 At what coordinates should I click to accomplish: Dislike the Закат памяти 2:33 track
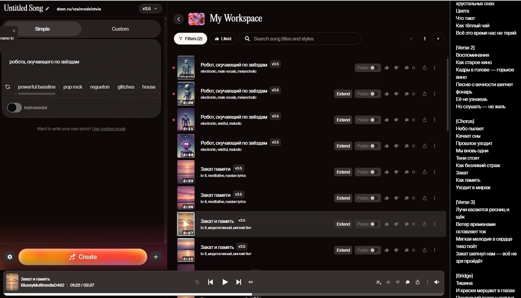click(x=396, y=172)
